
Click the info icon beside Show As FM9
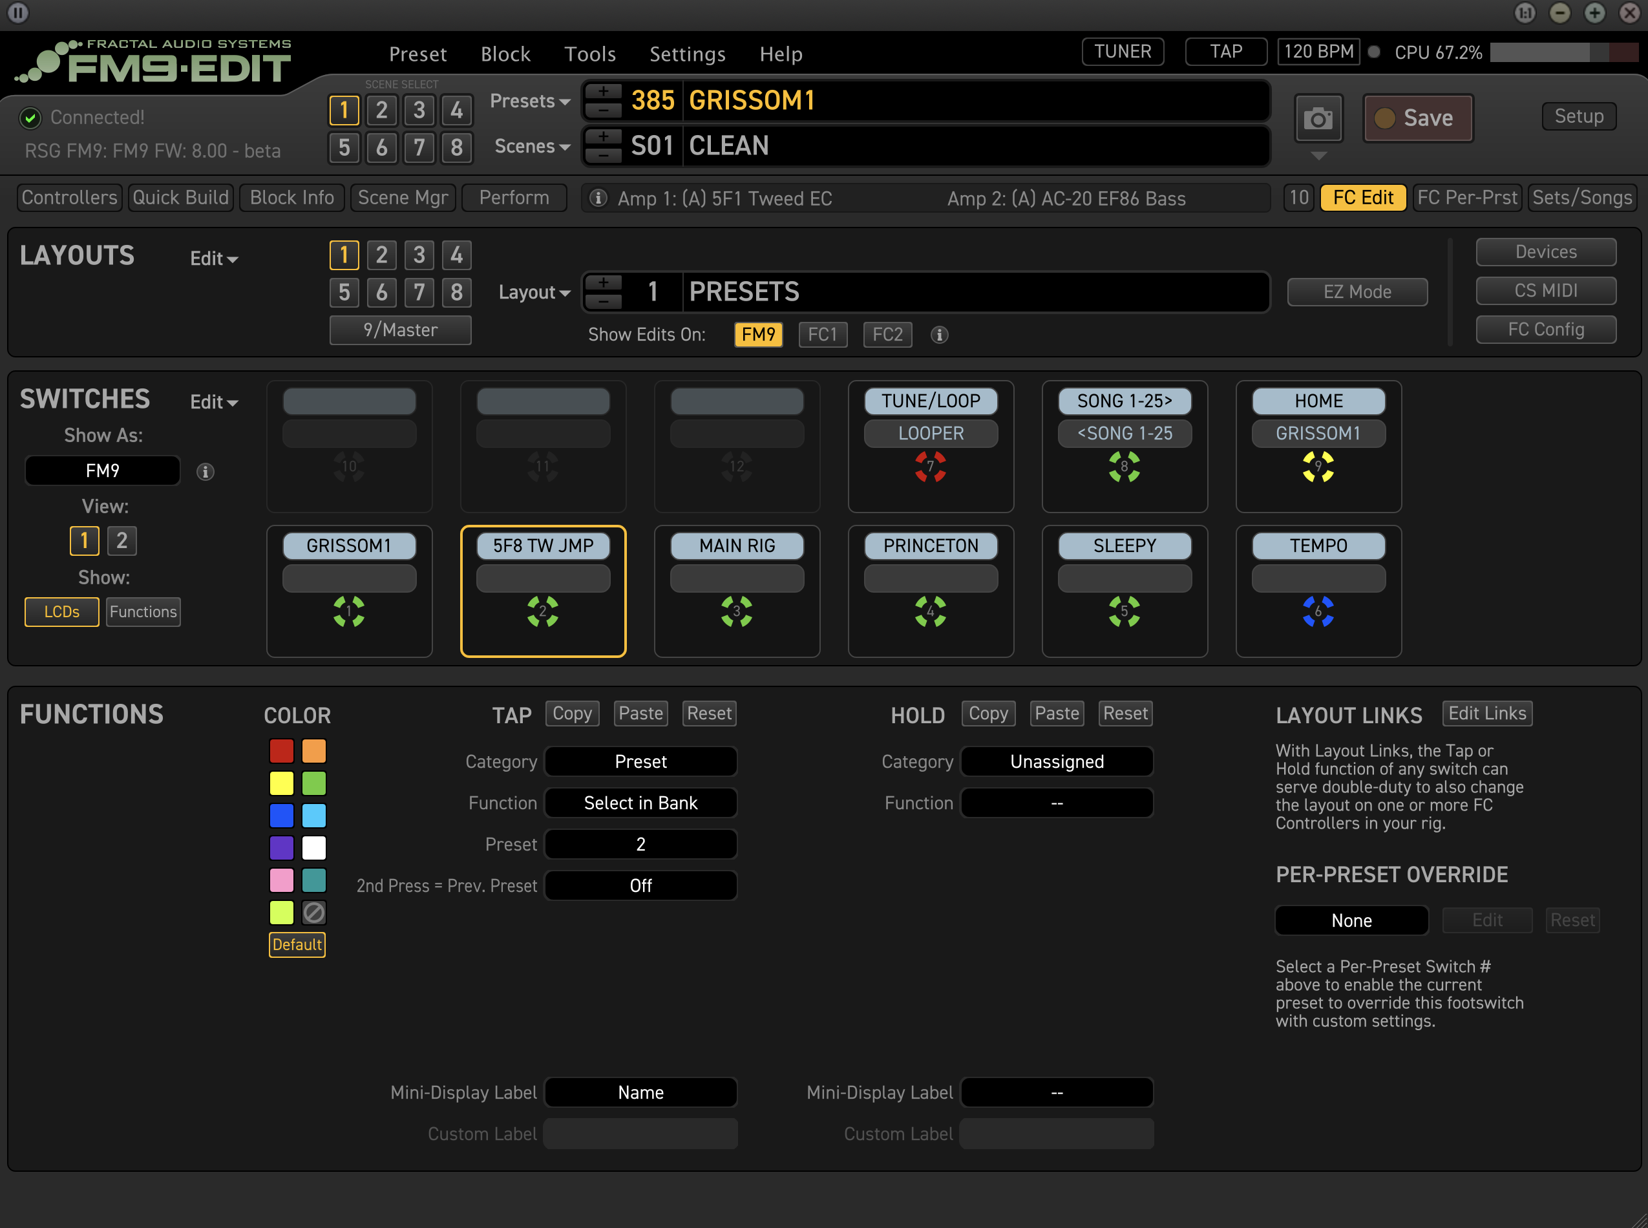point(205,471)
